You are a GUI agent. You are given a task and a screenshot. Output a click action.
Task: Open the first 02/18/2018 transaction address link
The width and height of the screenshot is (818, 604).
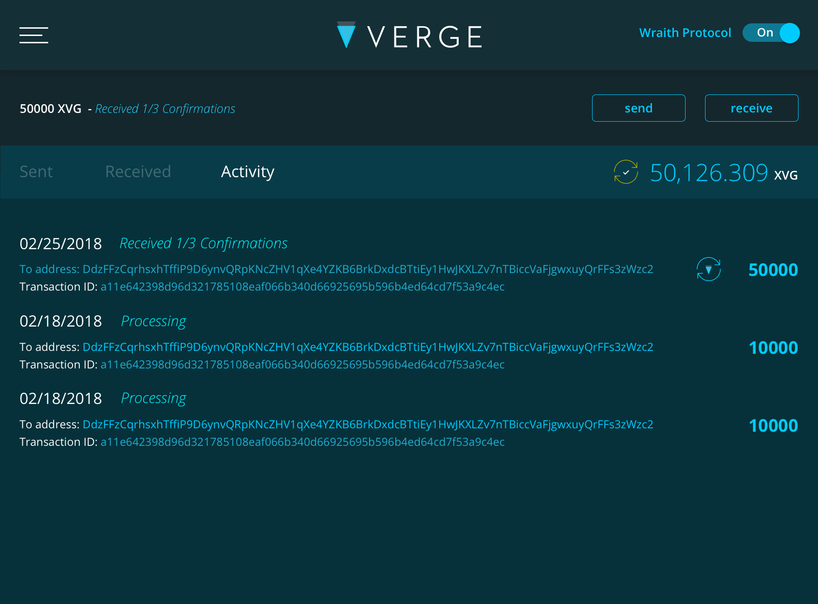[368, 347]
